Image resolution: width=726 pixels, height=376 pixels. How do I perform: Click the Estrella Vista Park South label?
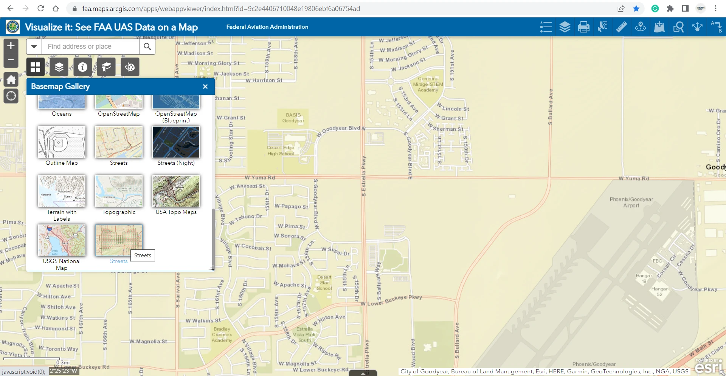(304, 334)
